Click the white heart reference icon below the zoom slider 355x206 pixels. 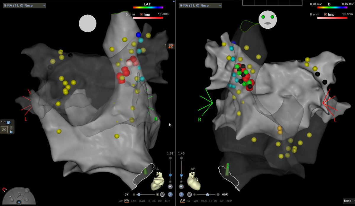click(170, 186)
